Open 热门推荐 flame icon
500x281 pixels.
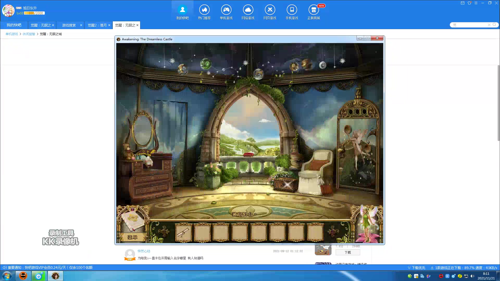[x=204, y=10]
